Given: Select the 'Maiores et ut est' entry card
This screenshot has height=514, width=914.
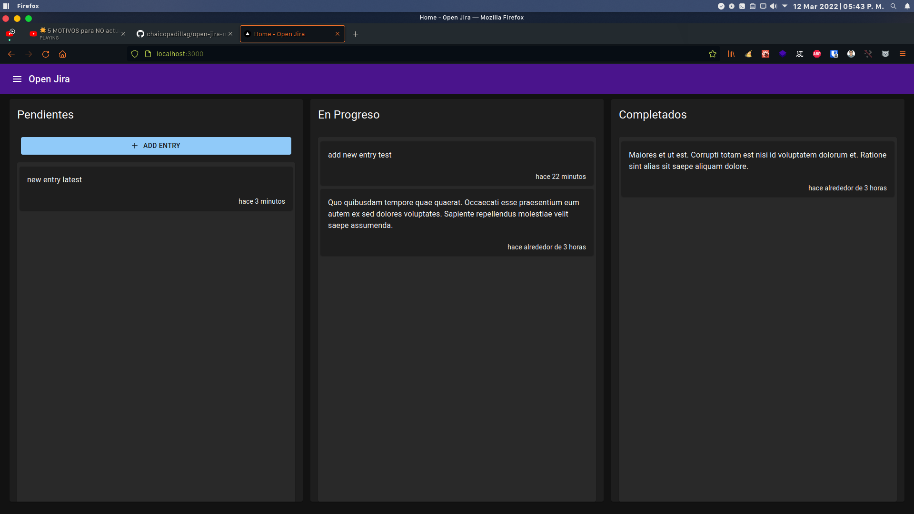Looking at the screenshot, I should point(758,169).
